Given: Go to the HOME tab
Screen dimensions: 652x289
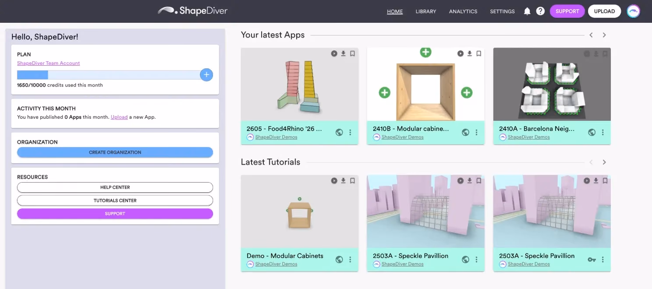Looking at the screenshot, I should pos(395,11).
